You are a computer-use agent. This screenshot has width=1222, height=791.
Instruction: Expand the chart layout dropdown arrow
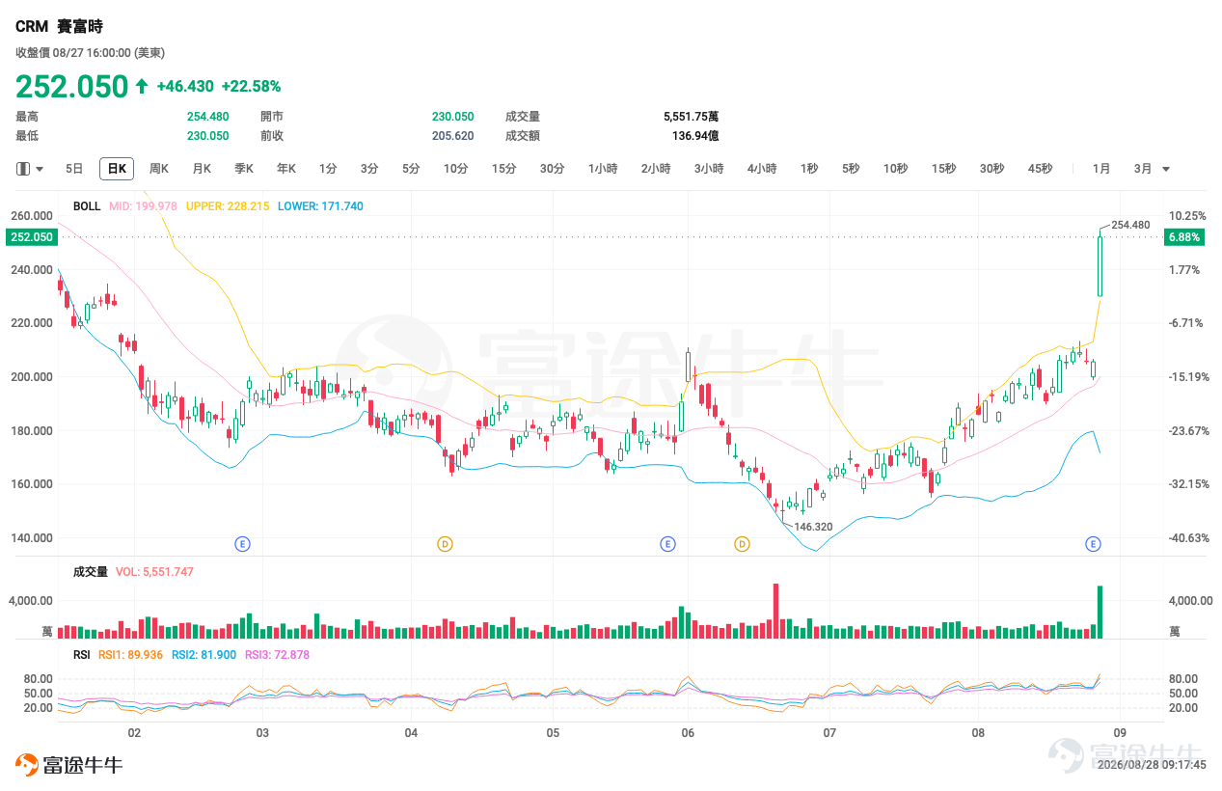pos(40,170)
